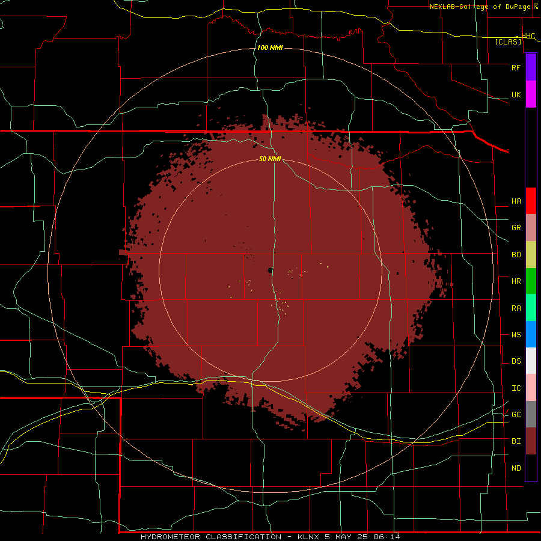The width and height of the screenshot is (541, 541).
Task: Click the RA light green legend swatch
Action: (531, 308)
